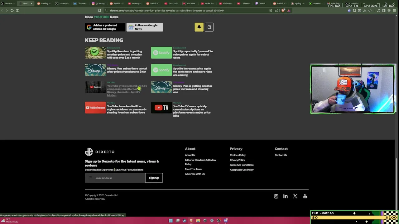Open Dexerto's LinkedIn page from footer
399x224 pixels.
[x=286, y=196]
